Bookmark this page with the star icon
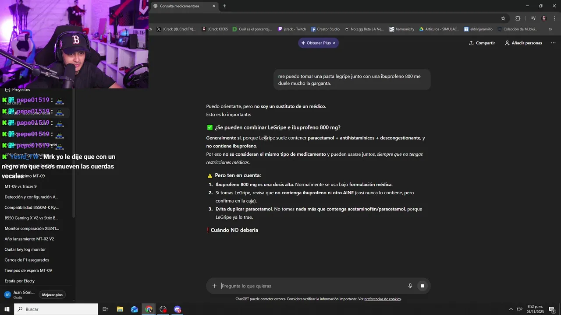The image size is (561, 315). point(503,18)
